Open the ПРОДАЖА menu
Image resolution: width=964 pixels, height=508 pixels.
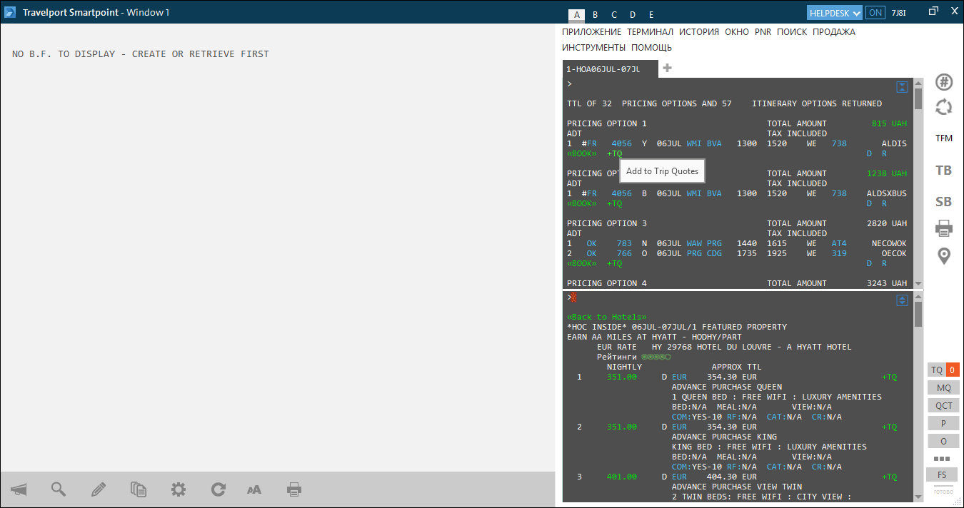(x=834, y=32)
